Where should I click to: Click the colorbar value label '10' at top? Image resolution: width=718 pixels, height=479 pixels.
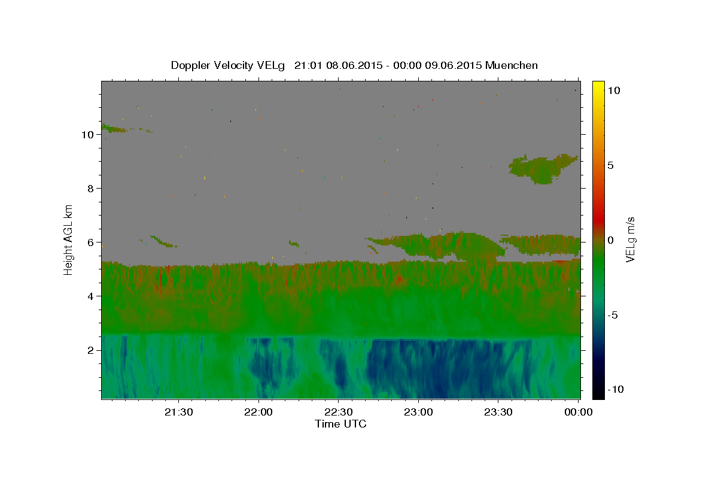(x=614, y=90)
